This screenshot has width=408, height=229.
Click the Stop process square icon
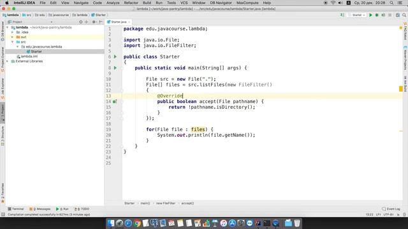[390, 15]
